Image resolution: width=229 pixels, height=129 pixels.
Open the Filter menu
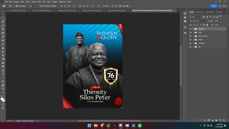39,2
